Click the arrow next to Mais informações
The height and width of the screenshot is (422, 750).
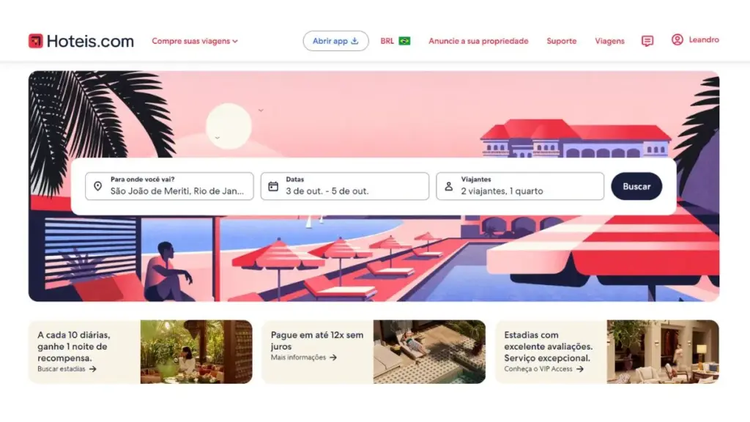point(333,358)
